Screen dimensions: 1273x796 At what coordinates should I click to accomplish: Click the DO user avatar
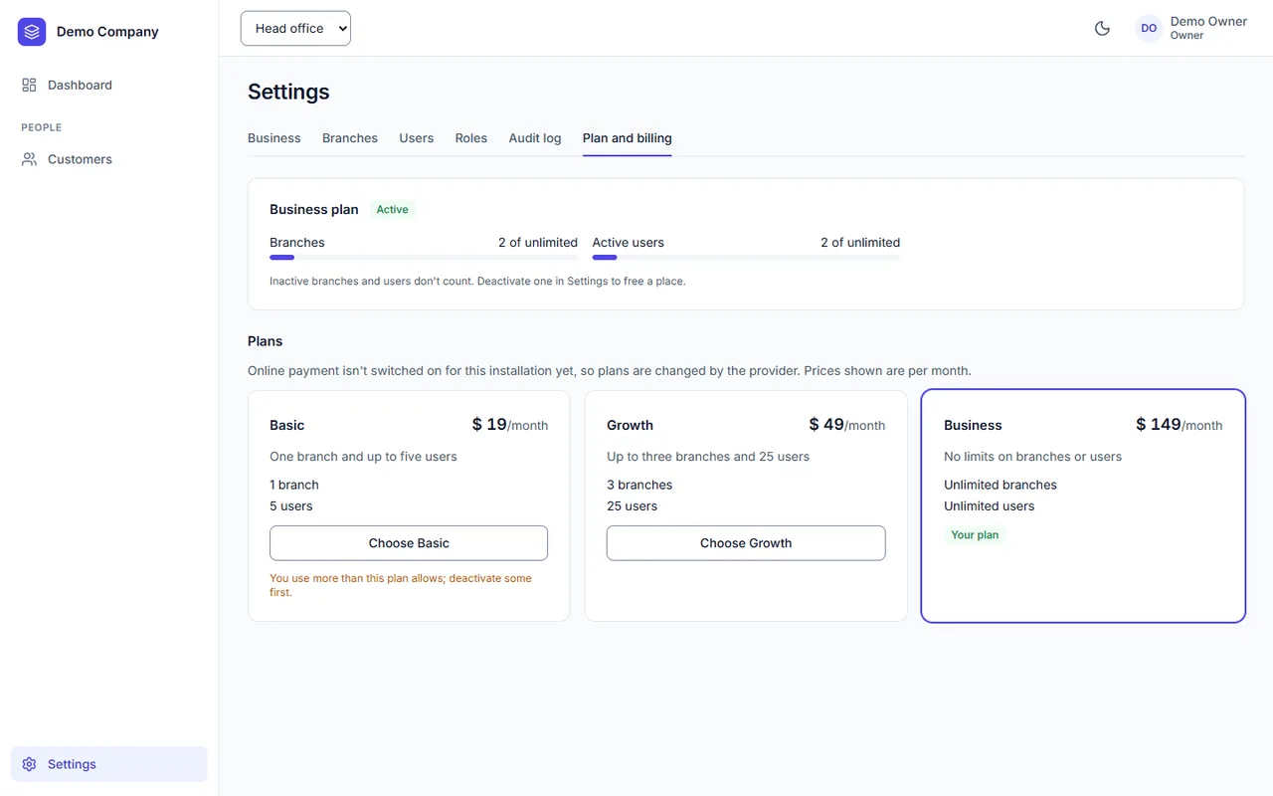tap(1149, 28)
